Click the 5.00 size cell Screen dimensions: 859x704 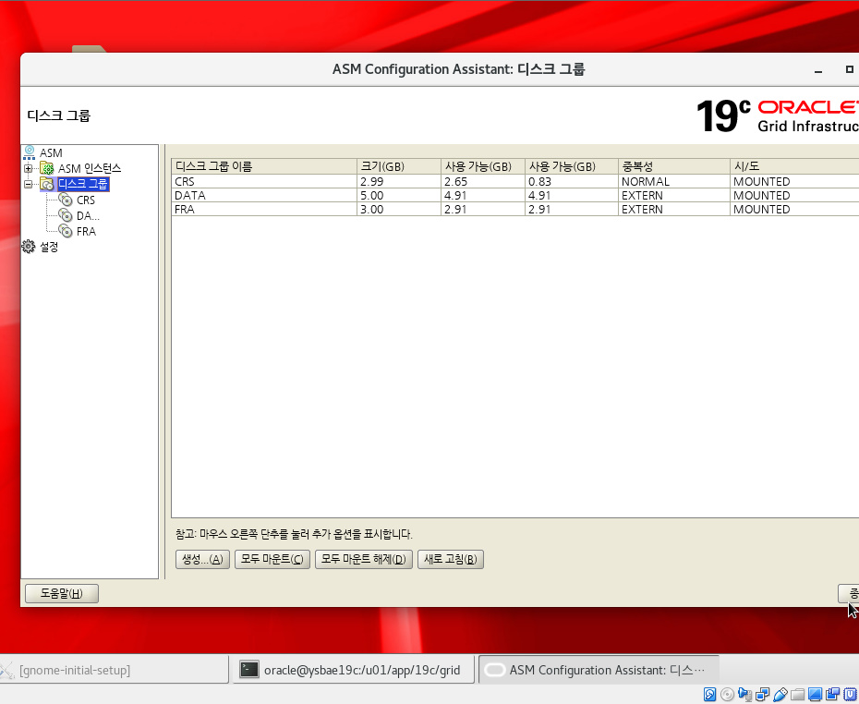click(399, 196)
